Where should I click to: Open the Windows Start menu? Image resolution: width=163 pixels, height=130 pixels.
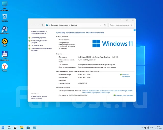point(3,127)
